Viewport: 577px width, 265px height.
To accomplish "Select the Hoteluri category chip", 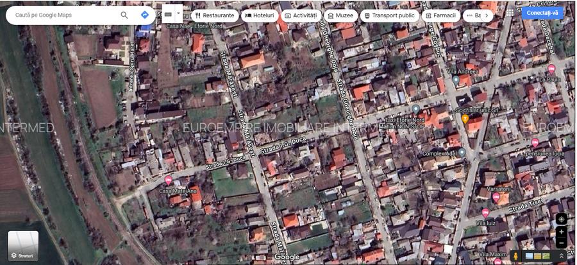I will coord(259,15).
